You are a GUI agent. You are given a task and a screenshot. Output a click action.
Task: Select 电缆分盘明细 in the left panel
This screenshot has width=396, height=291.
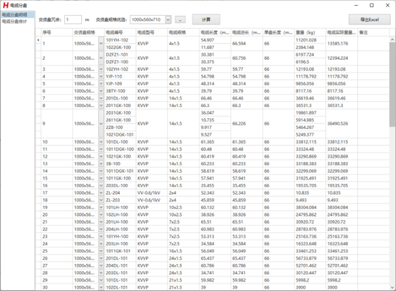click(x=14, y=14)
